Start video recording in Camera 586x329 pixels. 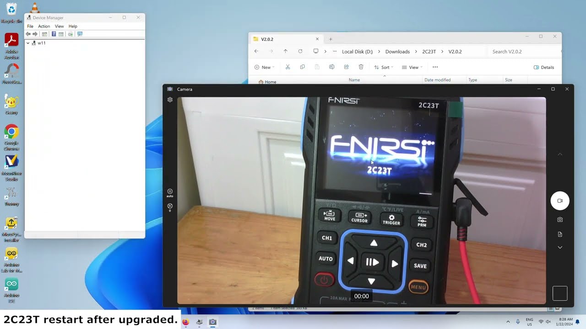point(560,201)
